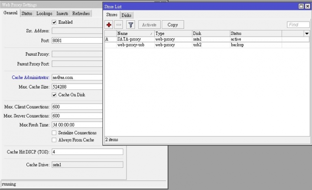Enable the Serialize Connections checkbox
The image size is (312, 190).
point(54,133)
